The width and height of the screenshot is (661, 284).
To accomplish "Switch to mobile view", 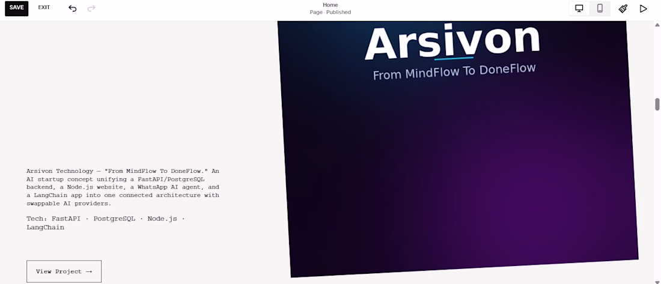I will 600,8.
